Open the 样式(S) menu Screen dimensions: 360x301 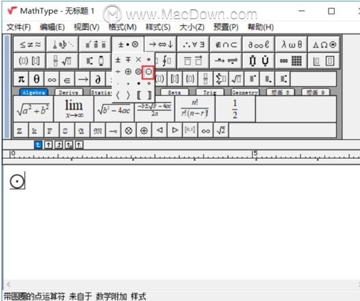coord(158,27)
